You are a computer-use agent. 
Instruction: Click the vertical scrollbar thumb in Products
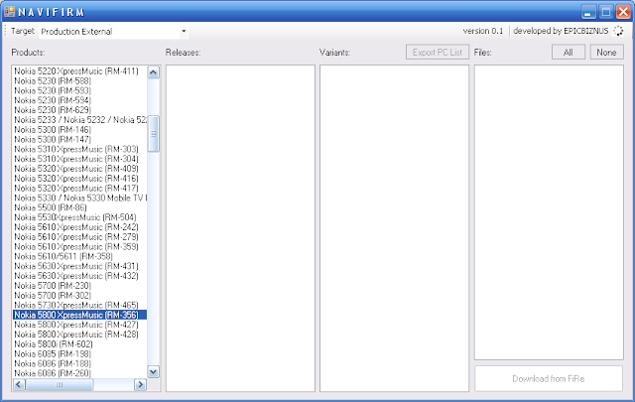point(153,134)
